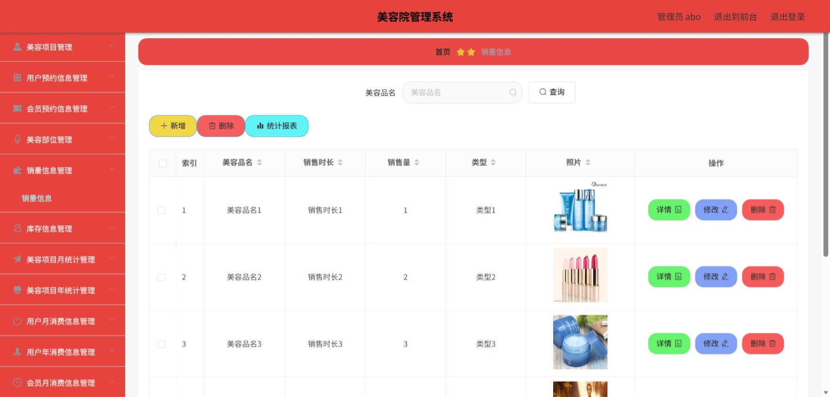Image resolution: width=830 pixels, height=397 pixels.
Task: Click the ticket icon beside 会员预约信息管理
Action: coord(17,108)
